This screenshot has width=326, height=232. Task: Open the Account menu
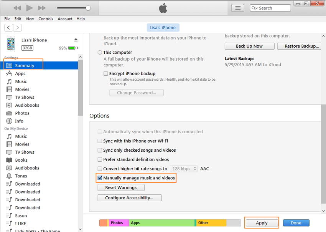(65, 19)
